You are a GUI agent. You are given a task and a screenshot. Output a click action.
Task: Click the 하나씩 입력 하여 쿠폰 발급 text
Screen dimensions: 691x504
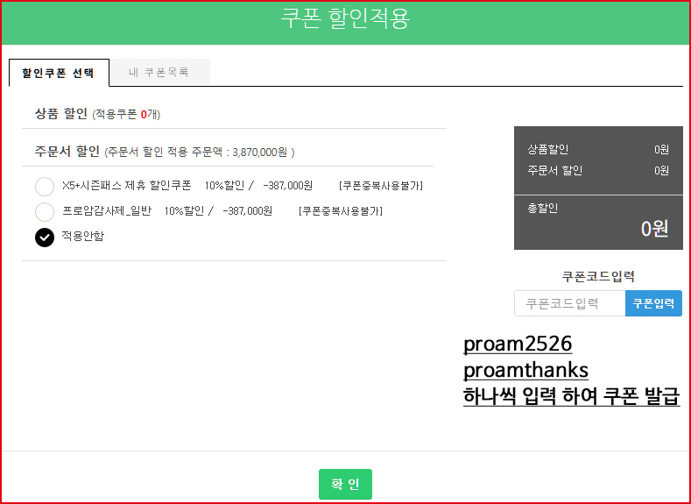click(x=571, y=395)
